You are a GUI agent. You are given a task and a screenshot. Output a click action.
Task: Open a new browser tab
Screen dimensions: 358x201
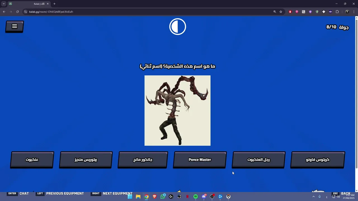pyautogui.click(x=54, y=4)
